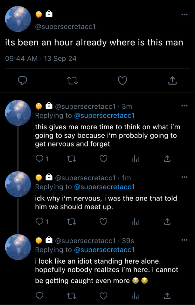Screen dimensions: 195x305
Task: View analytics of the 3m reply tweet
Action: 136,159
